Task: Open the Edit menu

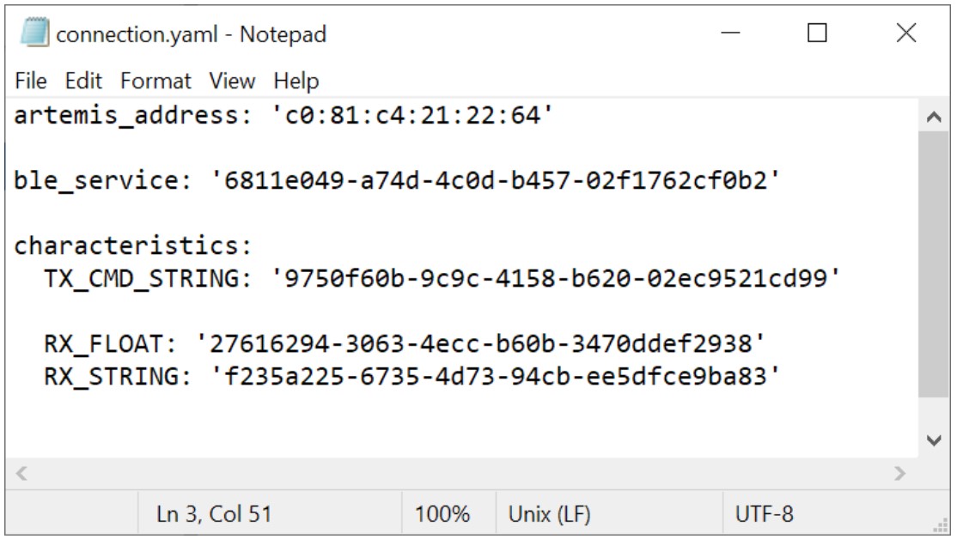Action: pos(83,81)
